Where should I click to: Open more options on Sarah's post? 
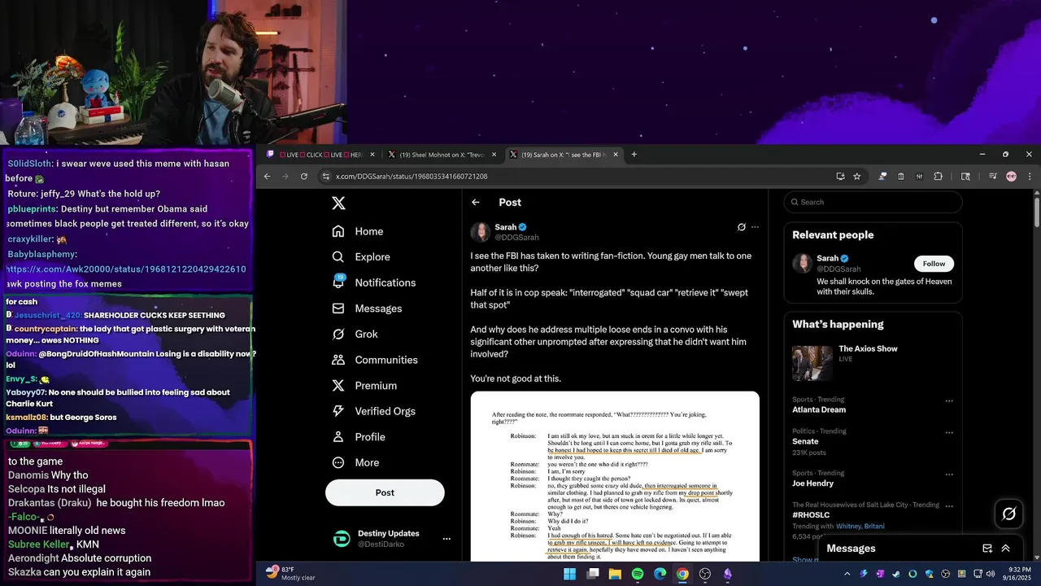755,227
